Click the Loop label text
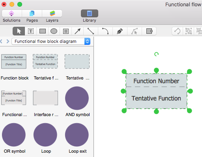 tap(46, 151)
